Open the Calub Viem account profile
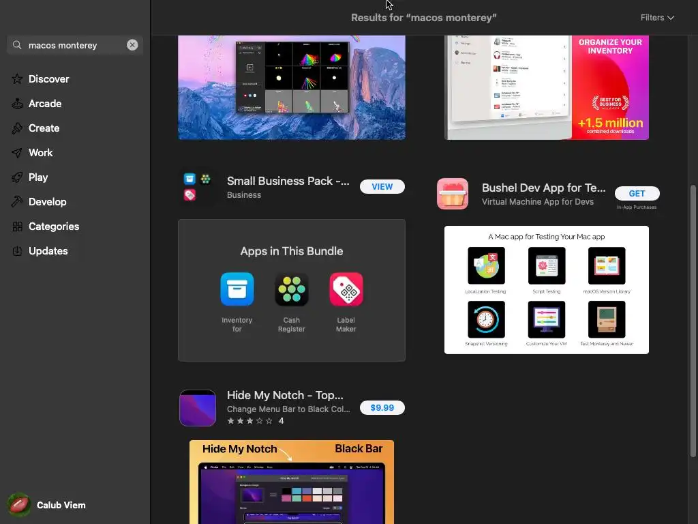This screenshot has height=524, width=698. [47, 505]
